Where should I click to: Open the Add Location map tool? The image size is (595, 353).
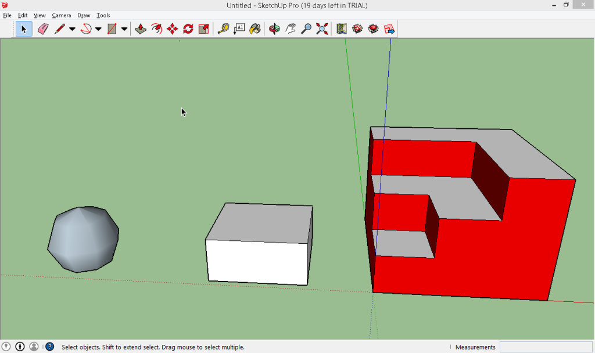pos(341,28)
